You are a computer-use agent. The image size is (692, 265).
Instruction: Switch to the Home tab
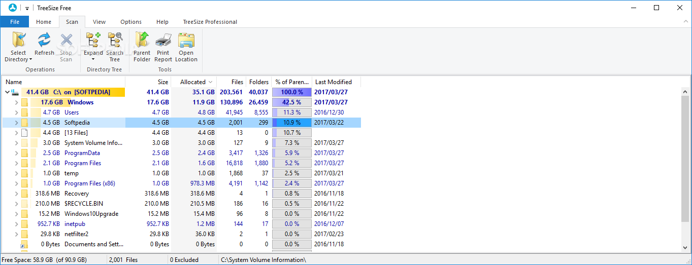click(44, 22)
